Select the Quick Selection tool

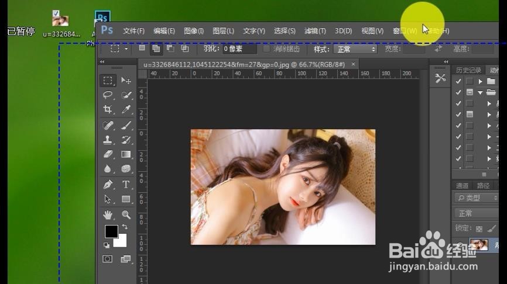click(x=126, y=95)
